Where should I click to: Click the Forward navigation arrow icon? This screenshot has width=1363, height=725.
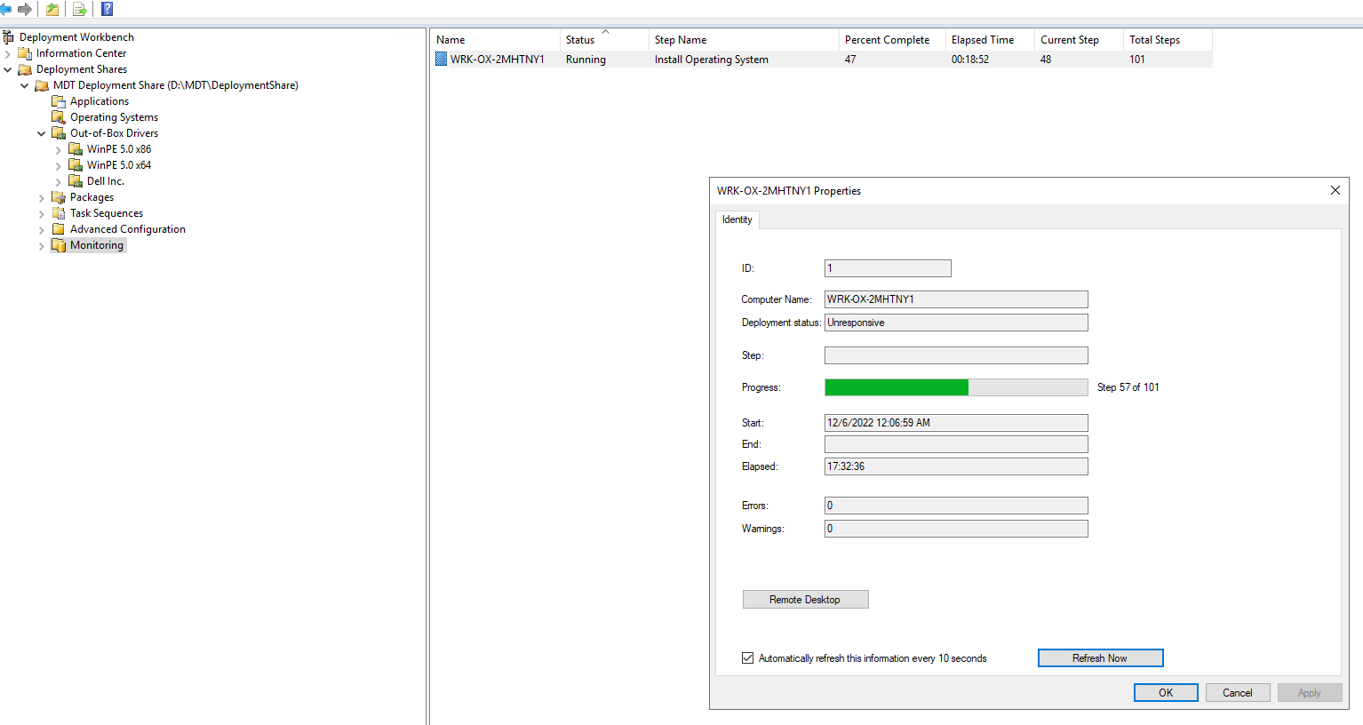click(x=24, y=10)
